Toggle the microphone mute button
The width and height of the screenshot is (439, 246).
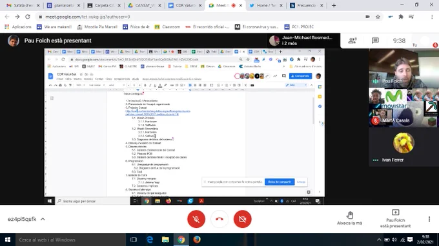tap(196, 219)
